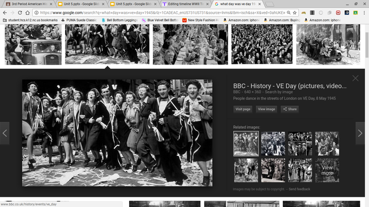The height and width of the screenshot is (207, 369).
Task: Switch to first Unit 5.pptx Google Slides tab
Action: point(81,4)
